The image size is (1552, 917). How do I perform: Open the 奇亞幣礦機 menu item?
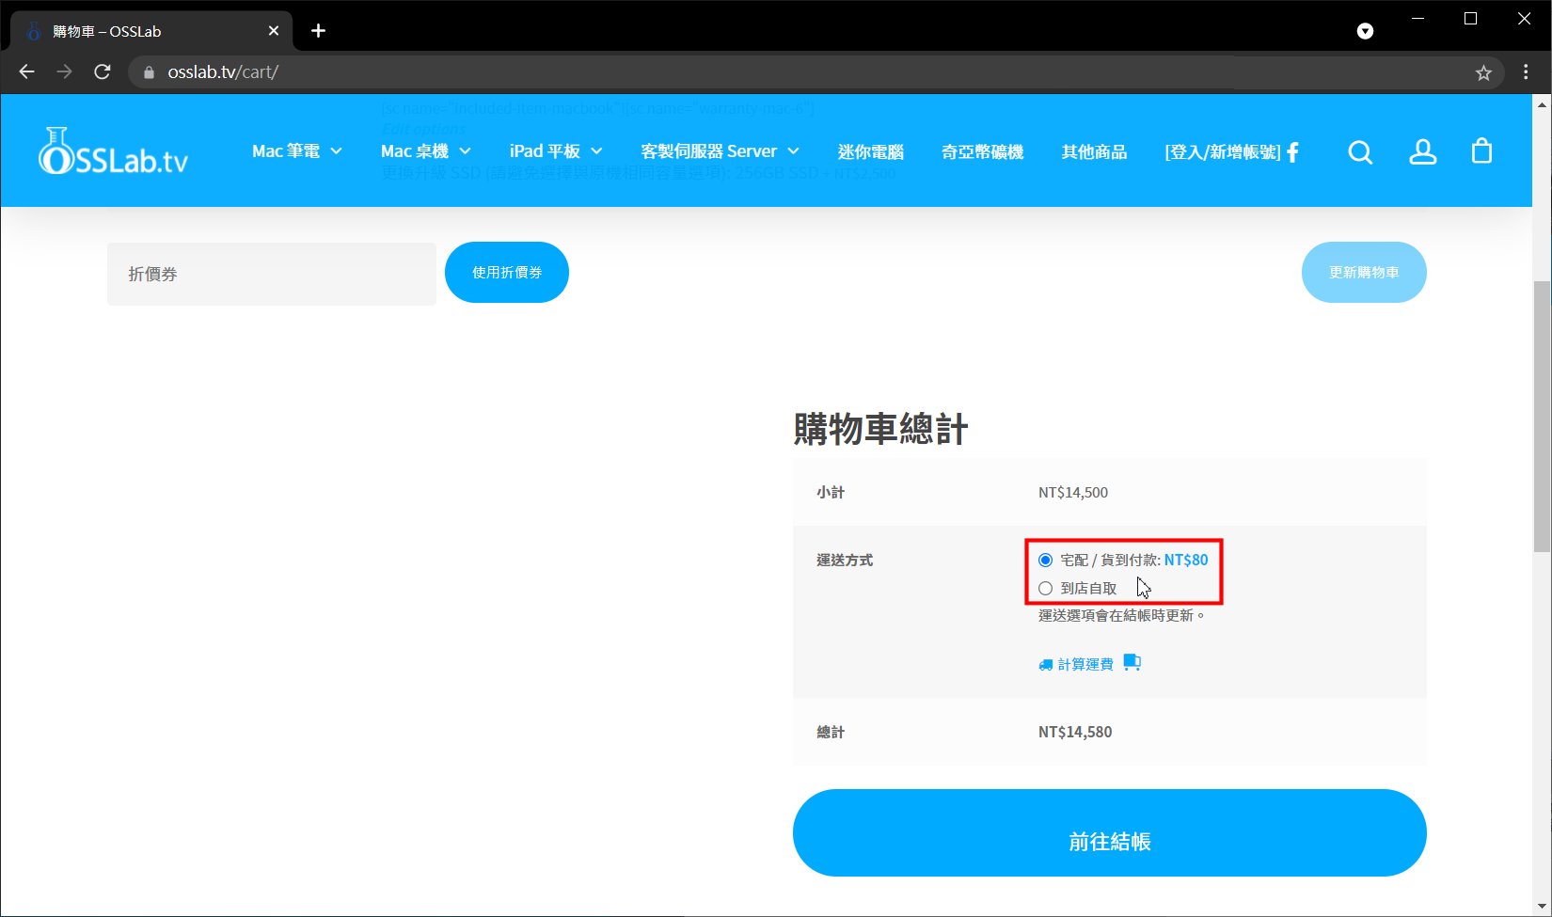(982, 151)
